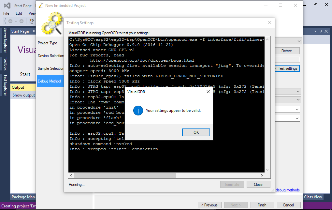Expand the third dropdown below Test settings

[x=297, y=110]
